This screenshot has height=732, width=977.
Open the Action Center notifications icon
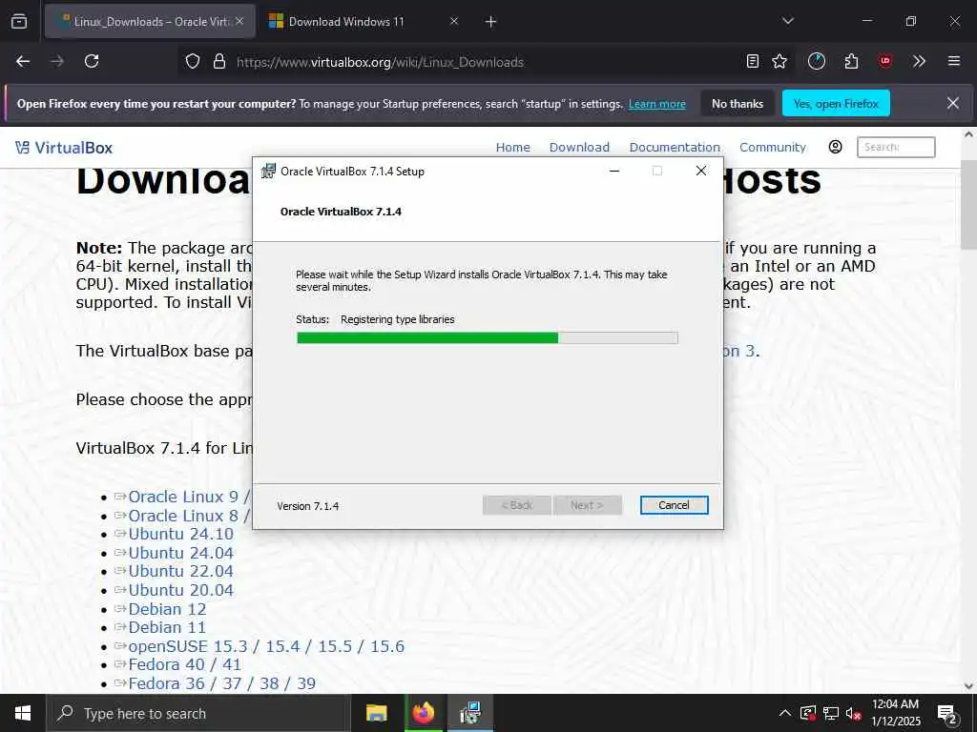click(947, 714)
